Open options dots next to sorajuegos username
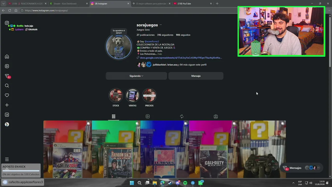 coord(161,25)
